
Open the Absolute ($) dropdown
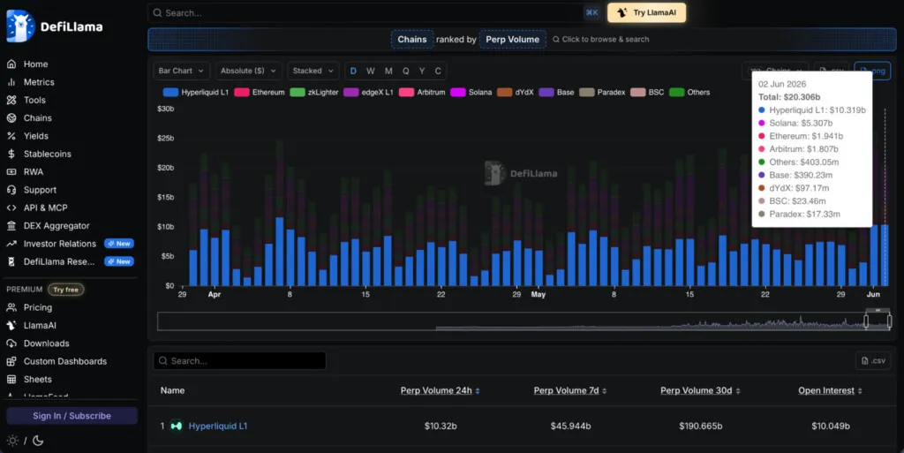248,71
